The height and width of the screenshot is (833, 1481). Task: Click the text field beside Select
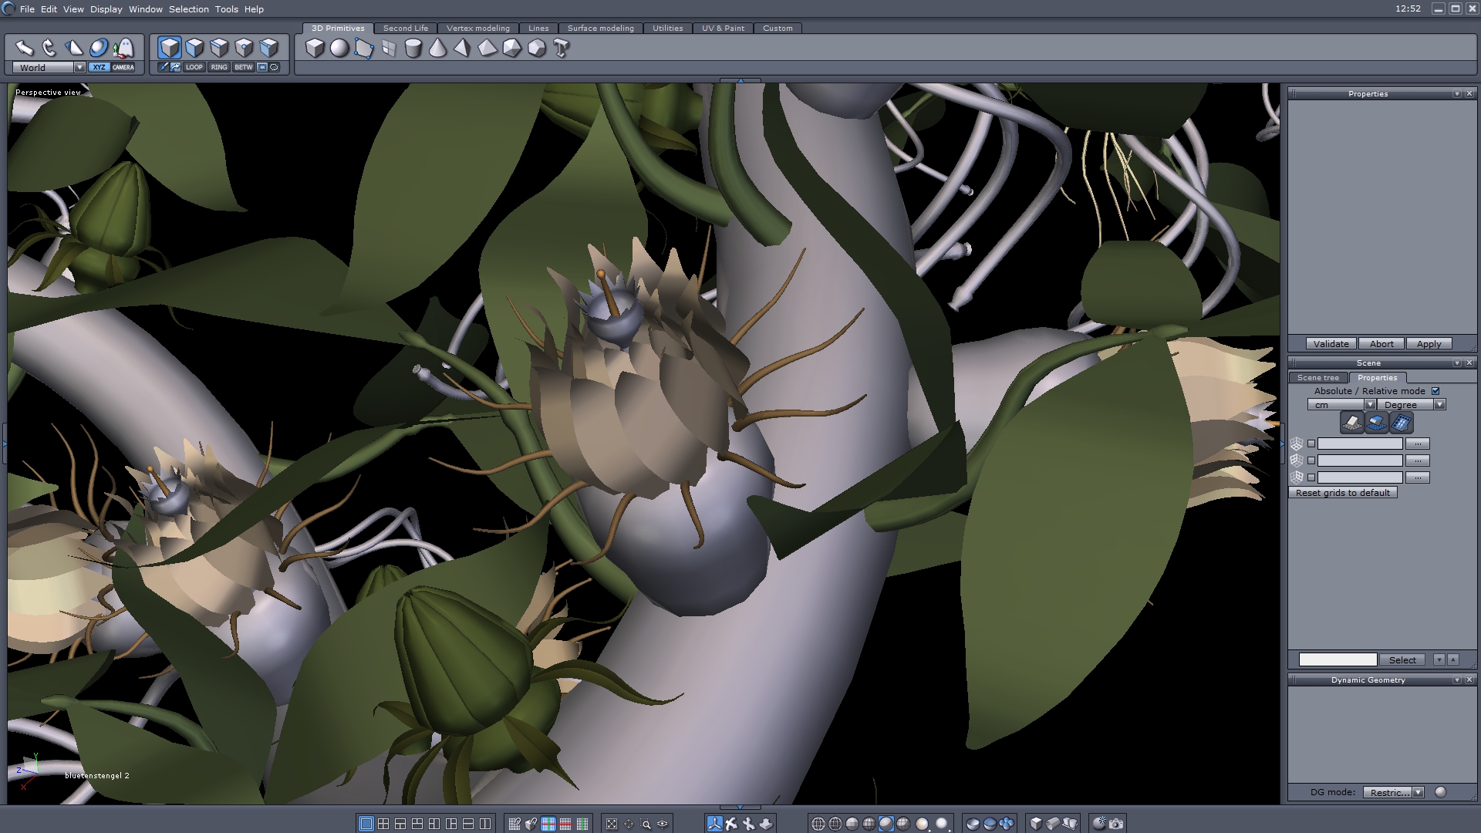[x=1338, y=659]
